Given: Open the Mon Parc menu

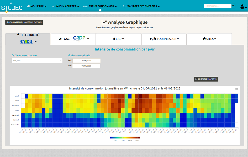Looking at the screenshot, I should (37, 6).
